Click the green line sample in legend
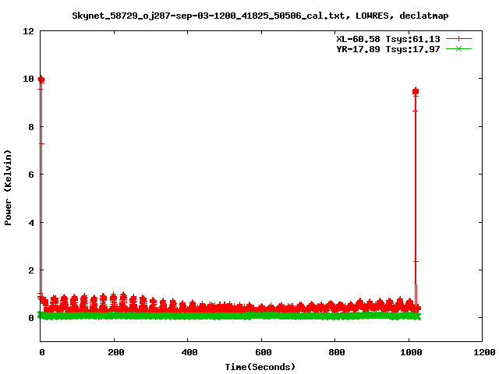The image size is (499, 374). coord(458,49)
